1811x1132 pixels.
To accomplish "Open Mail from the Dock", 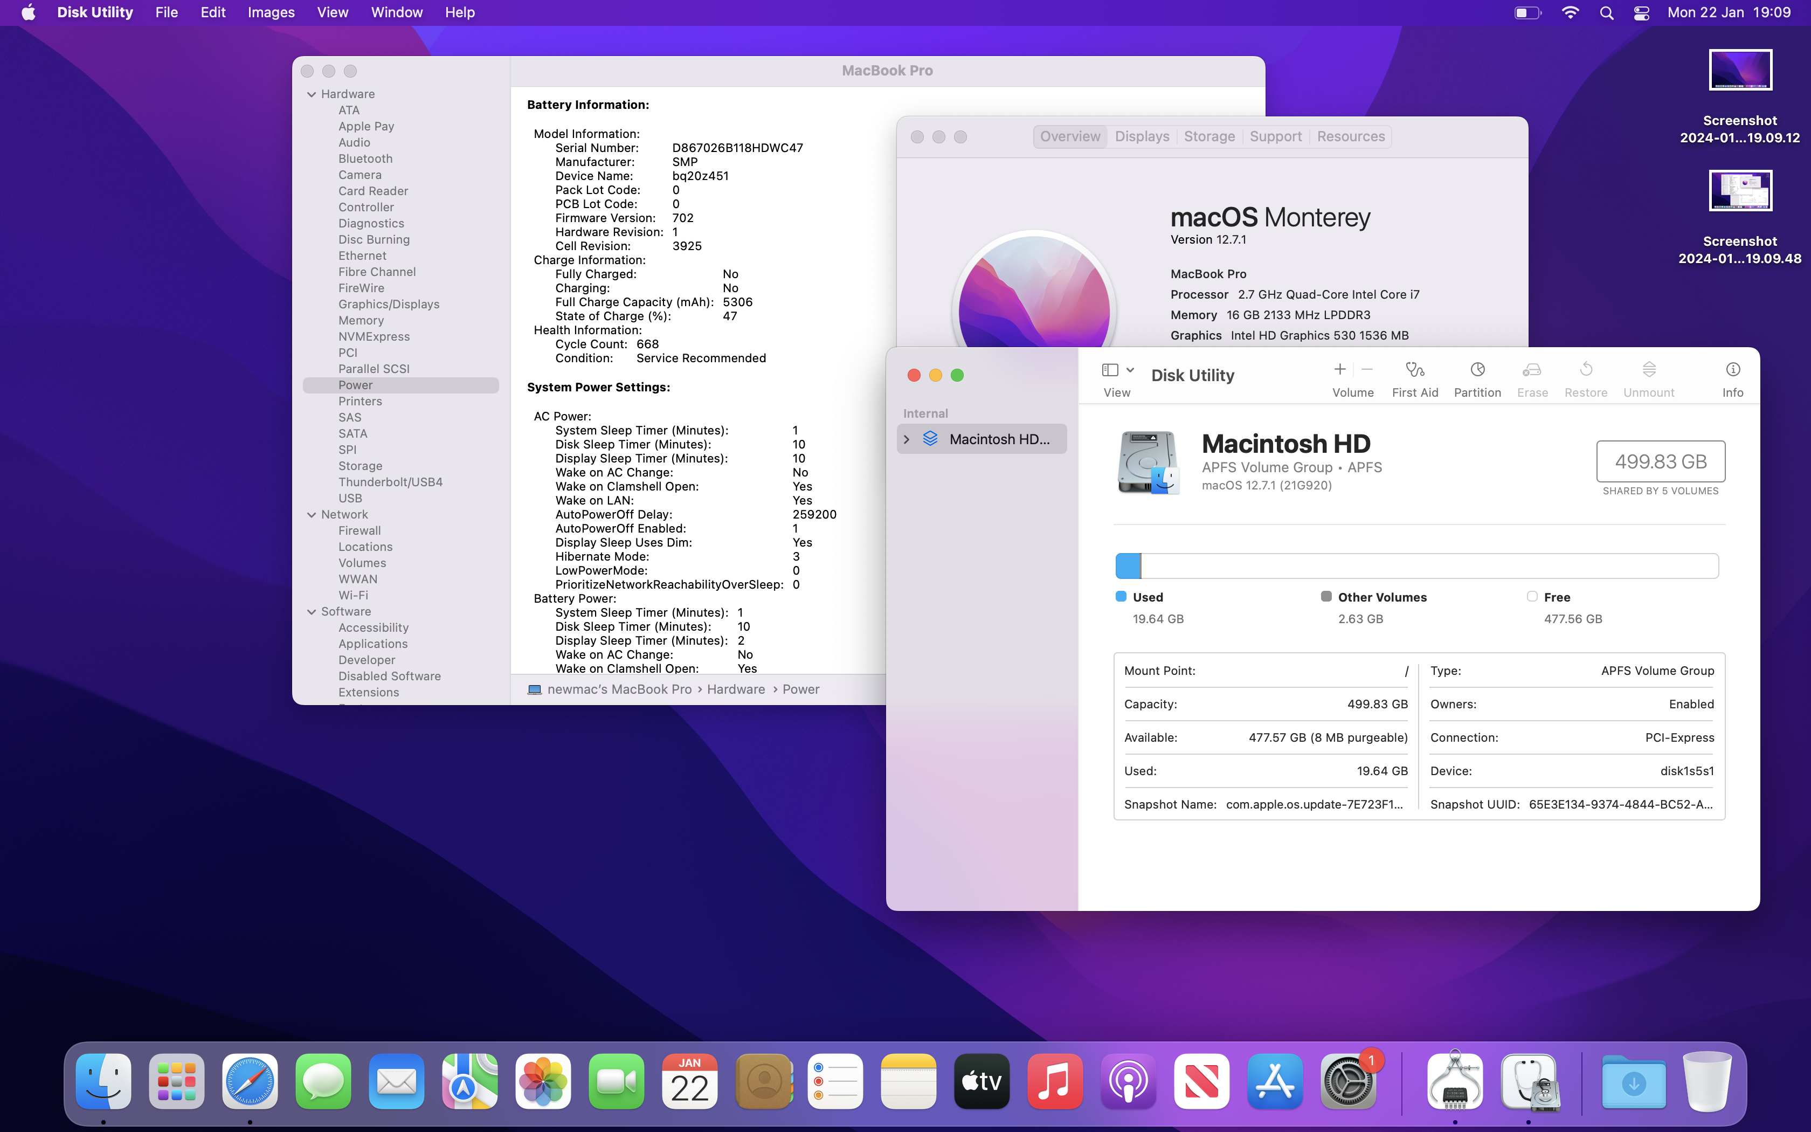I will 397,1081.
